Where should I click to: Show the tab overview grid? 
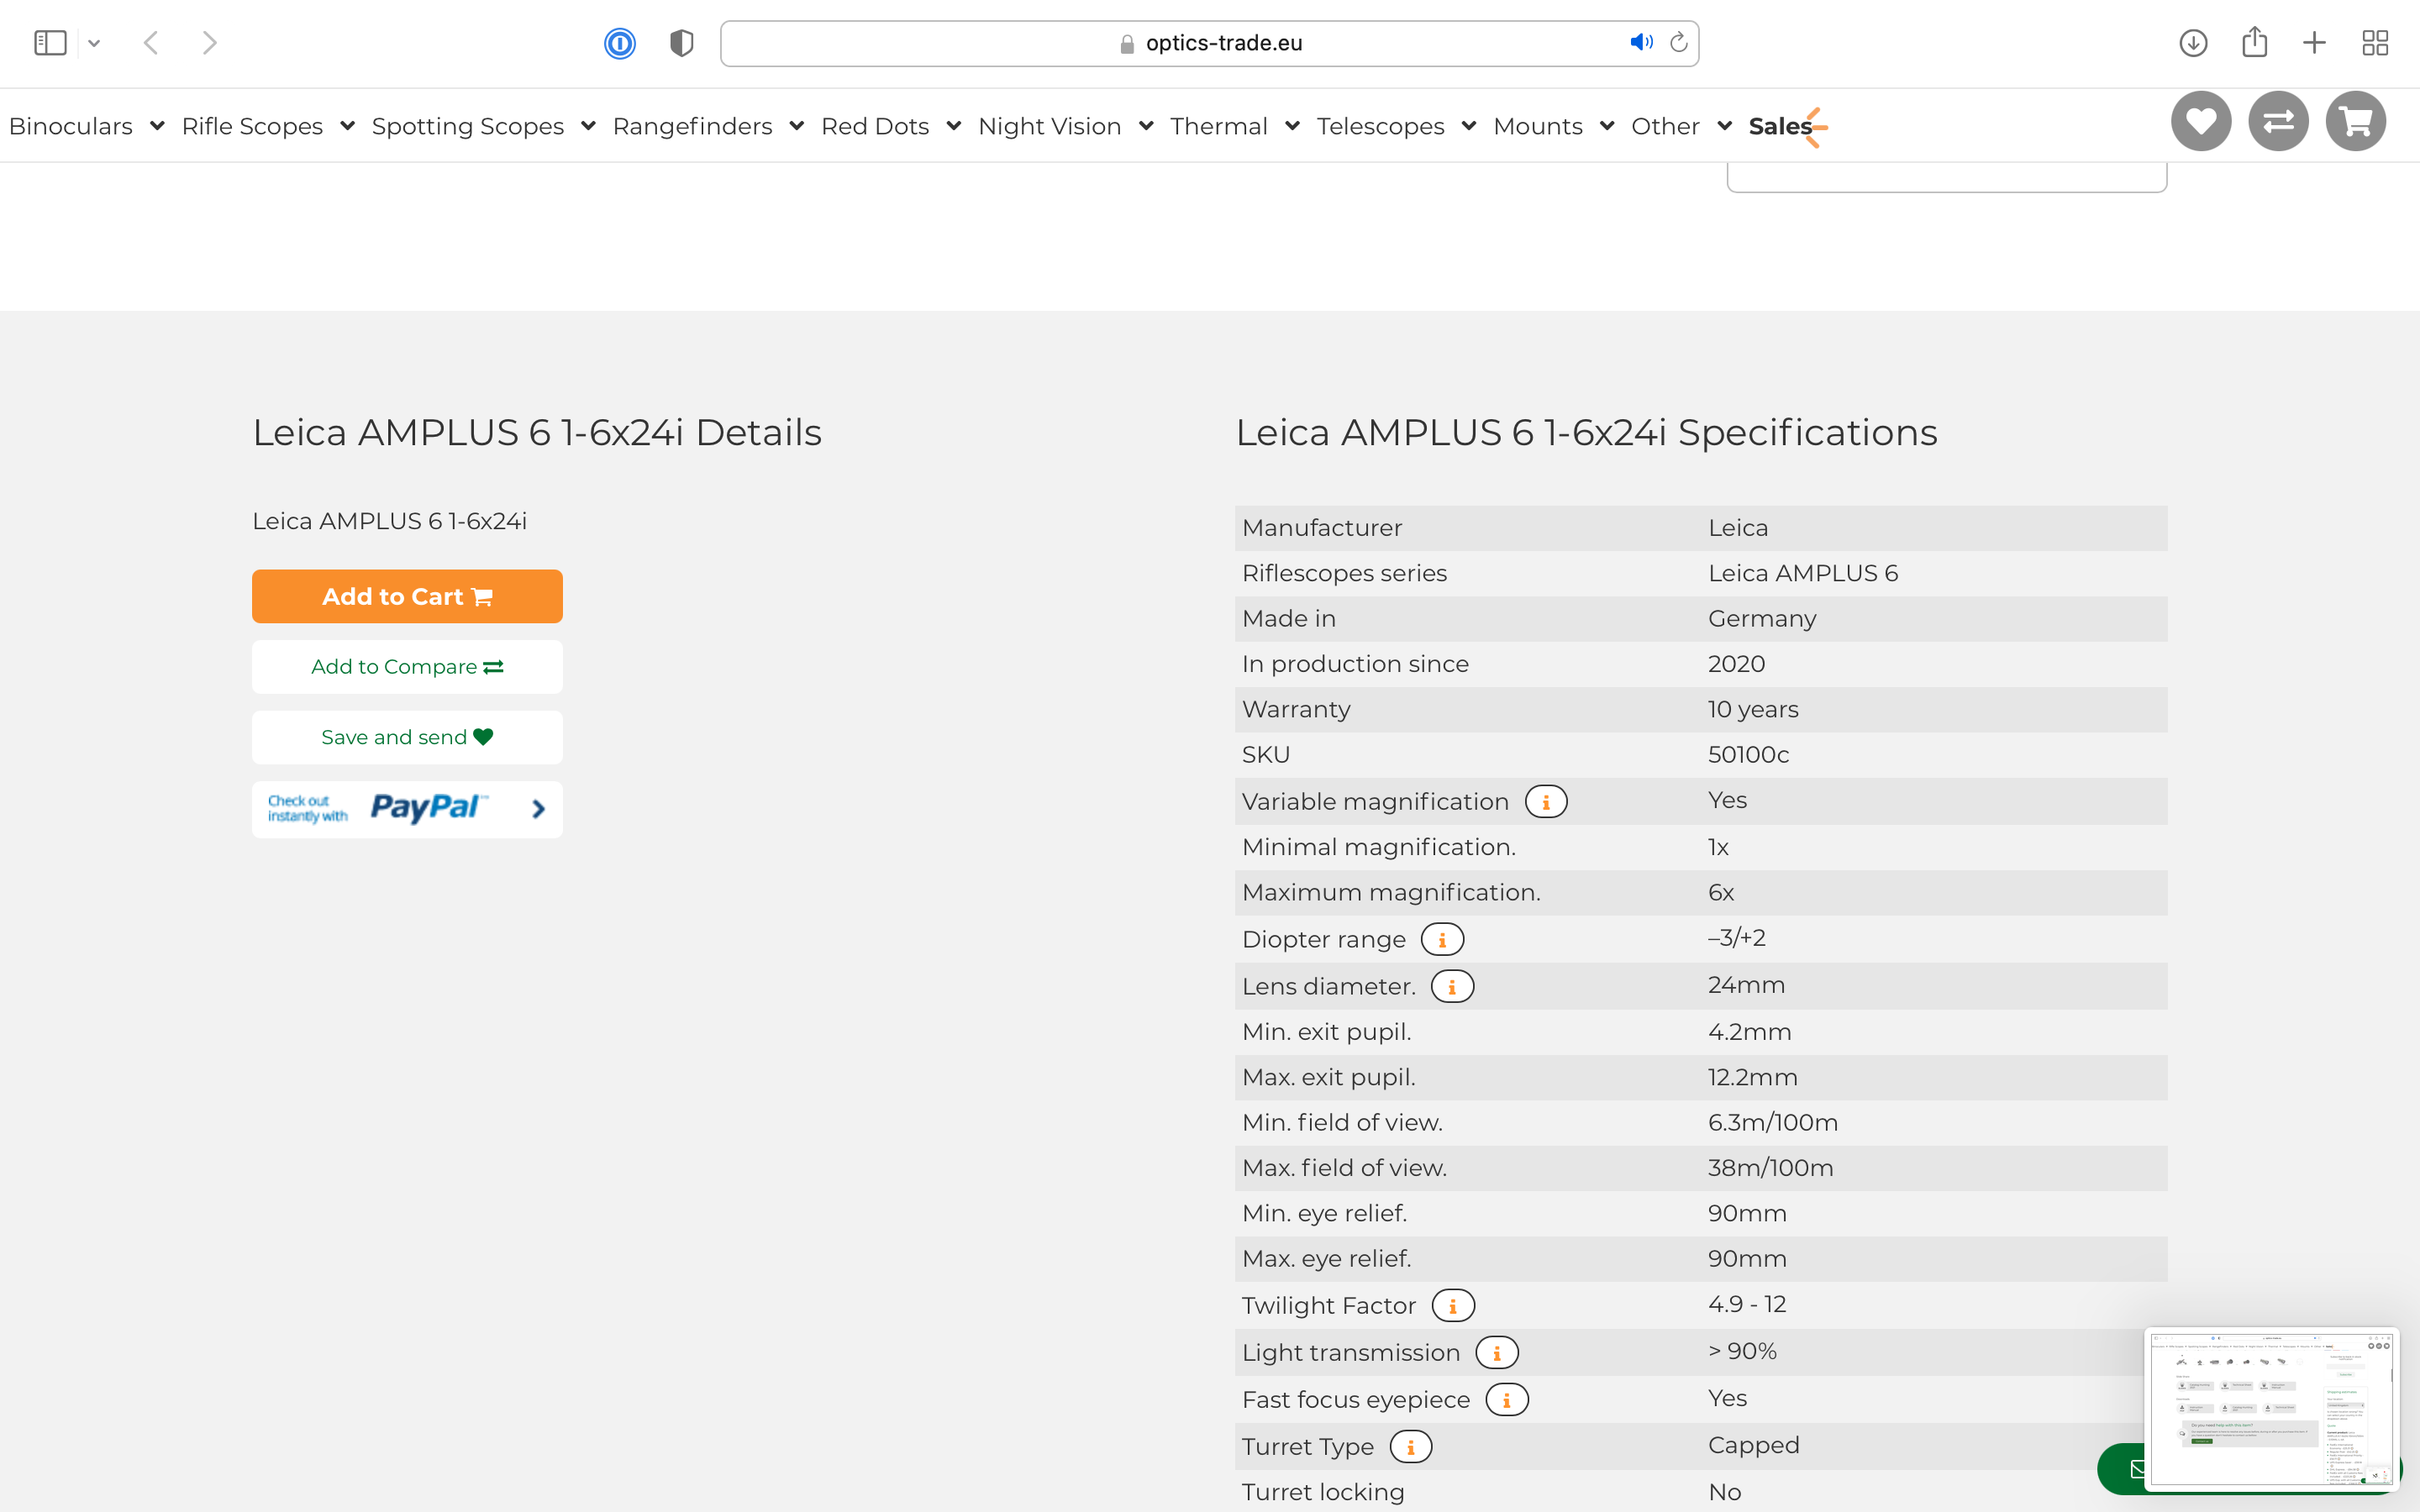2375,43
